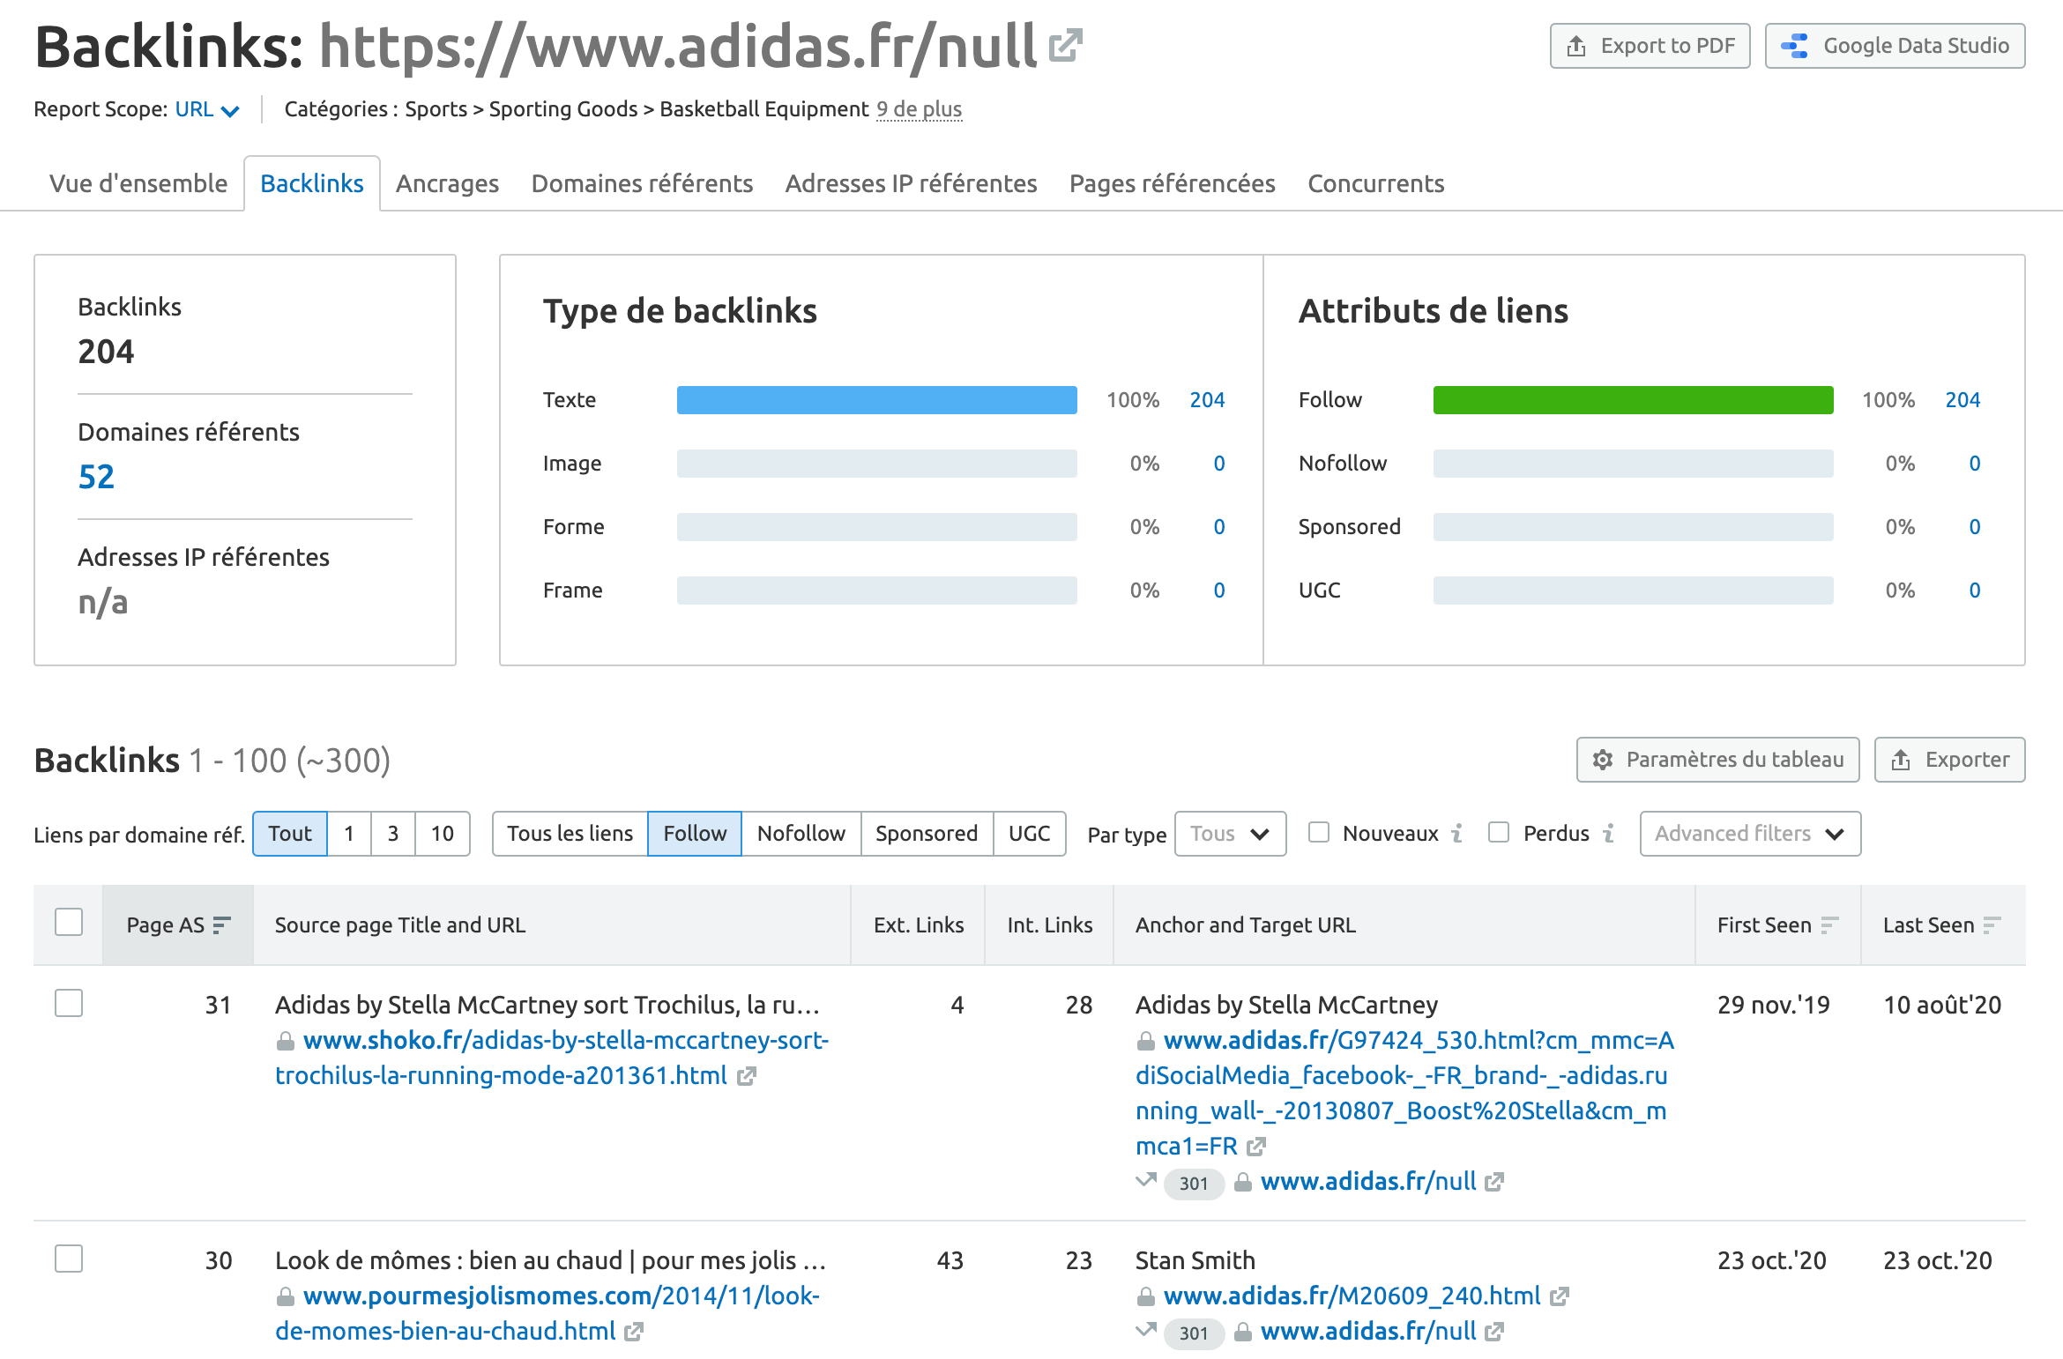
Task: Click the Google Data Studio logo icon
Action: (1794, 46)
